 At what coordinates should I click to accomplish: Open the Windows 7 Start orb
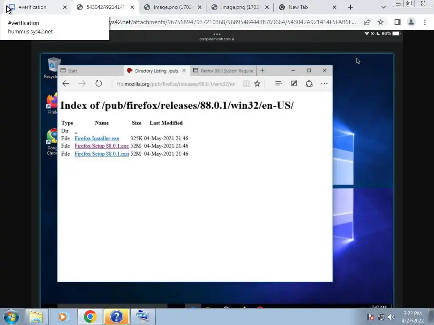(x=11, y=317)
